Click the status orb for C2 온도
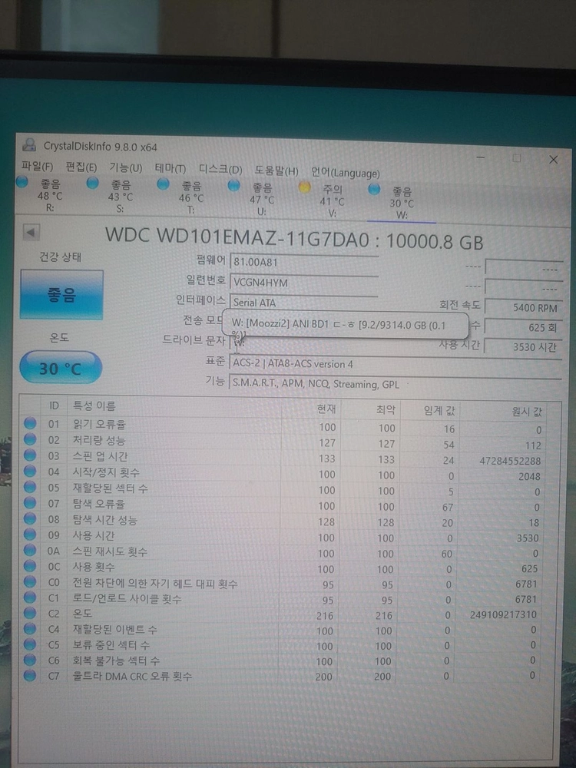The height and width of the screenshot is (768, 576). coord(30,613)
